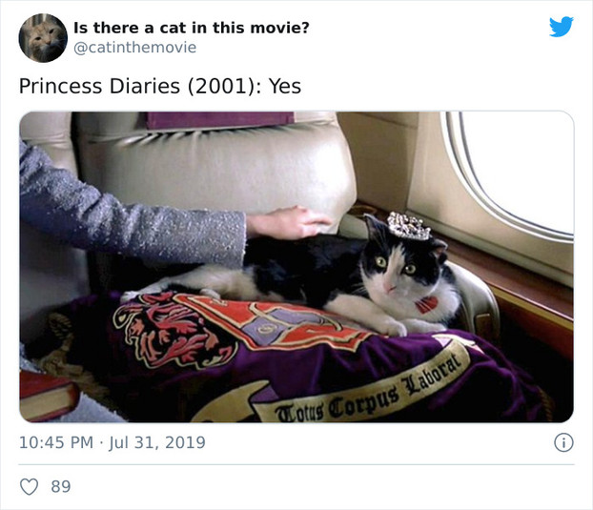Open the cat profile avatar
This screenshot has width=593, height=510.
click(43, 38)
